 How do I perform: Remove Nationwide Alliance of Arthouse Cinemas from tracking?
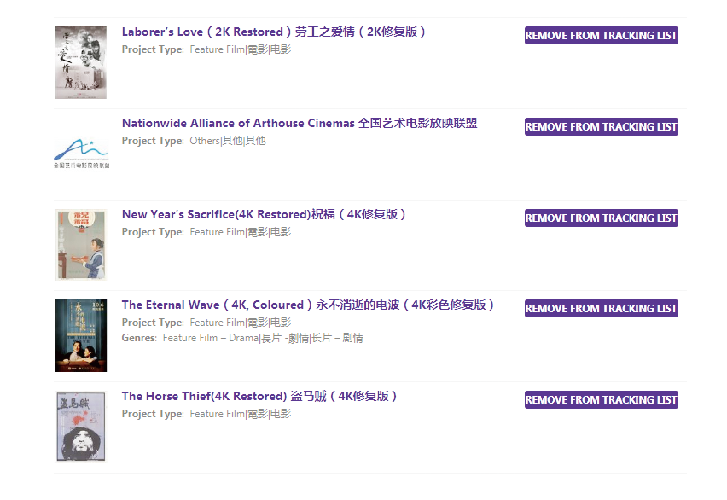click(x=601, y=127)
